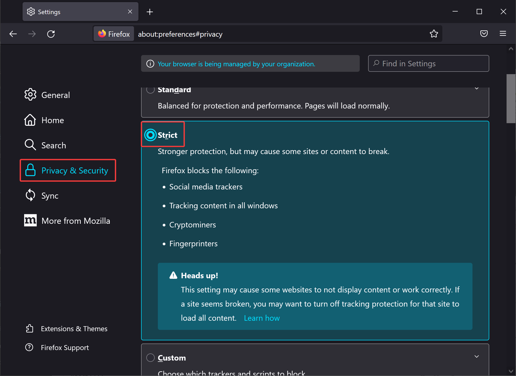The image size is (516, 376).
Task: Click the Search magnifier sidebar icon
Action: pyautogui.click(x=30, y=145)
